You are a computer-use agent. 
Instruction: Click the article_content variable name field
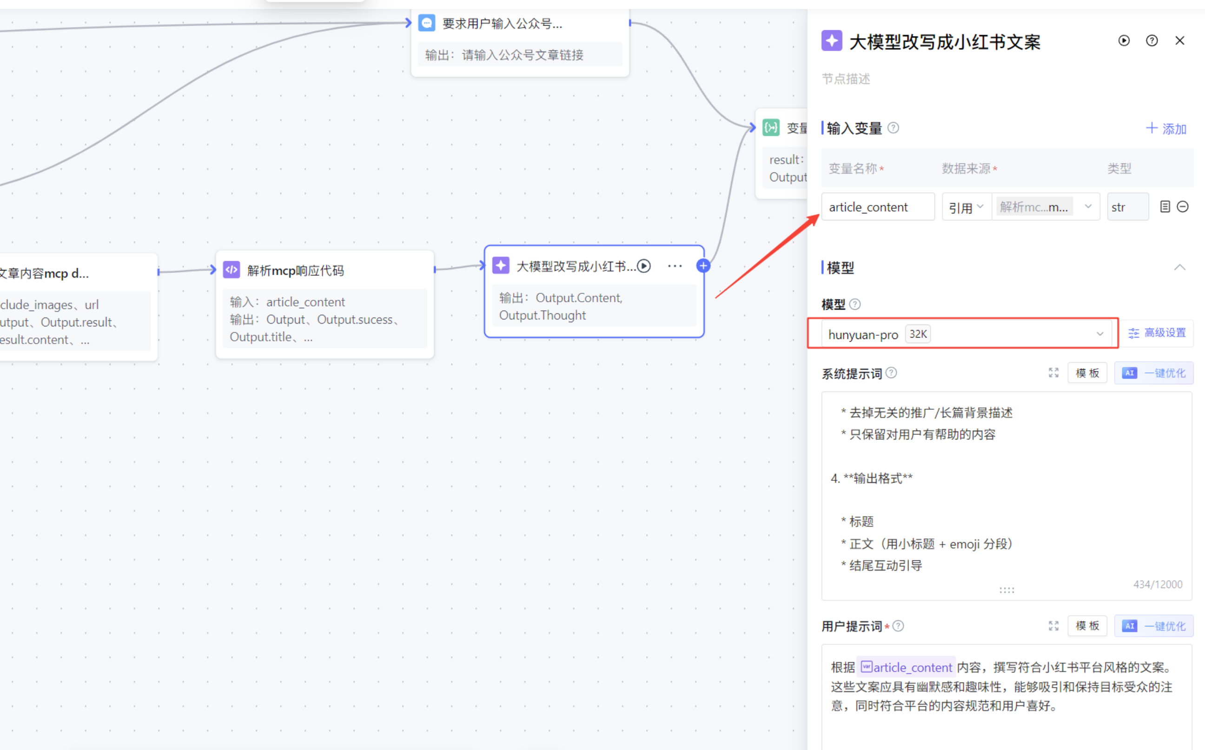(x=877, y=207)
